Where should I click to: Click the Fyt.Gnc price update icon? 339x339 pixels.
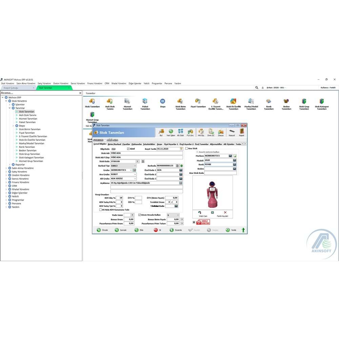pos(190,132)
